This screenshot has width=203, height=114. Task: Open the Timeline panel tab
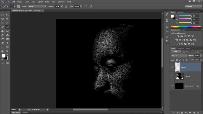(x=25, y=113)
